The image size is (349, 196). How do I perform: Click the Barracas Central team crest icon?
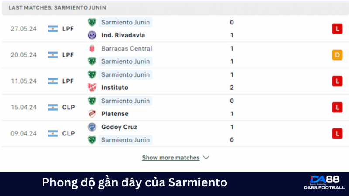click(92, 48)
